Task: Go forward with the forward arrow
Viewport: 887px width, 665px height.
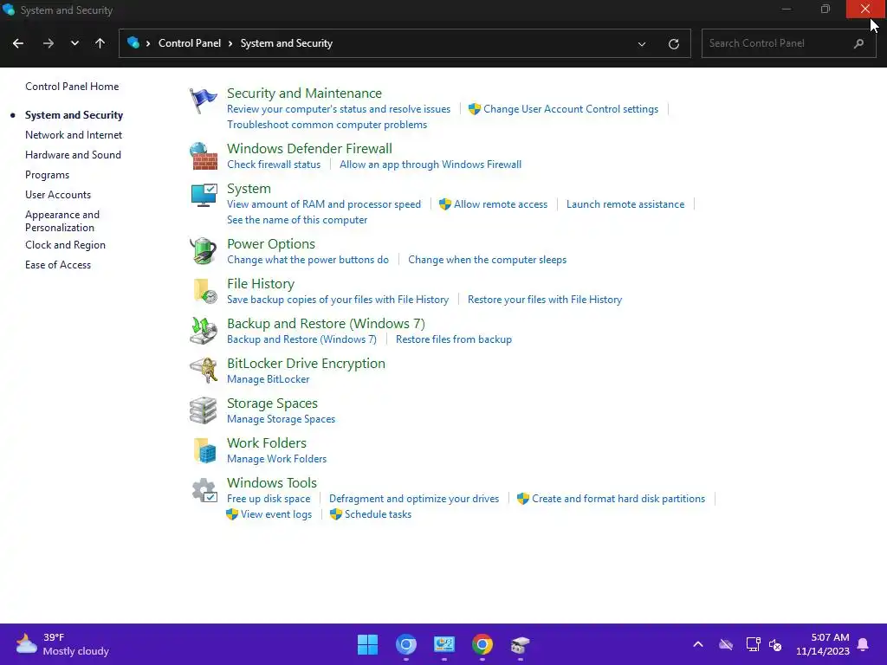Action: tap(49, 43)
